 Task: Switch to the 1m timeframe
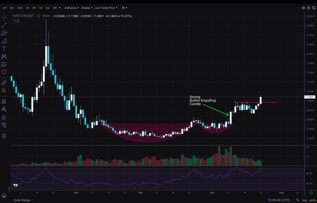pos(4,8)
